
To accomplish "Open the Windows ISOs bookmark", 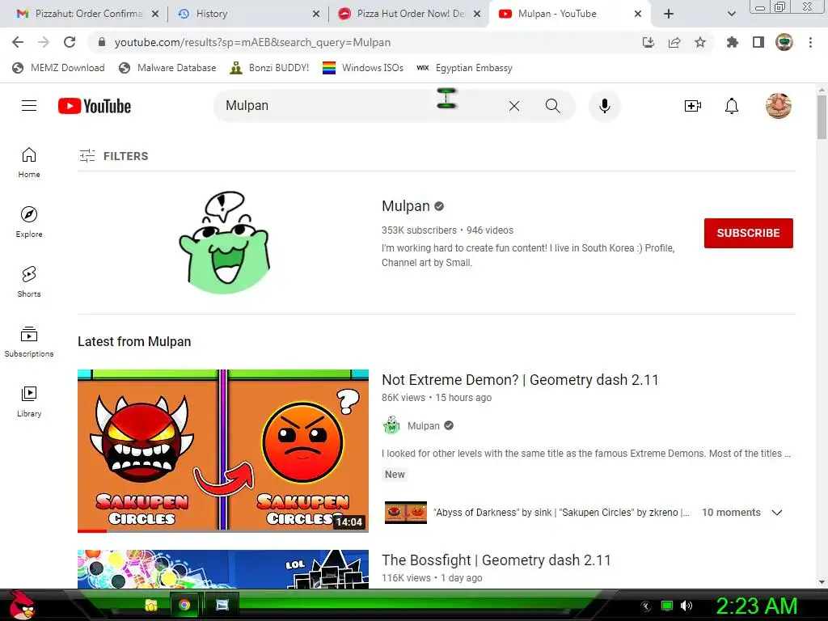I will [x=363, y=68].
